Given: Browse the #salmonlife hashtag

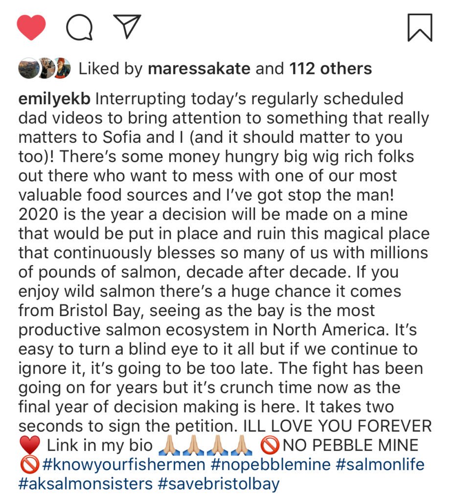Looking at the screenshot, I should (380, 464).
